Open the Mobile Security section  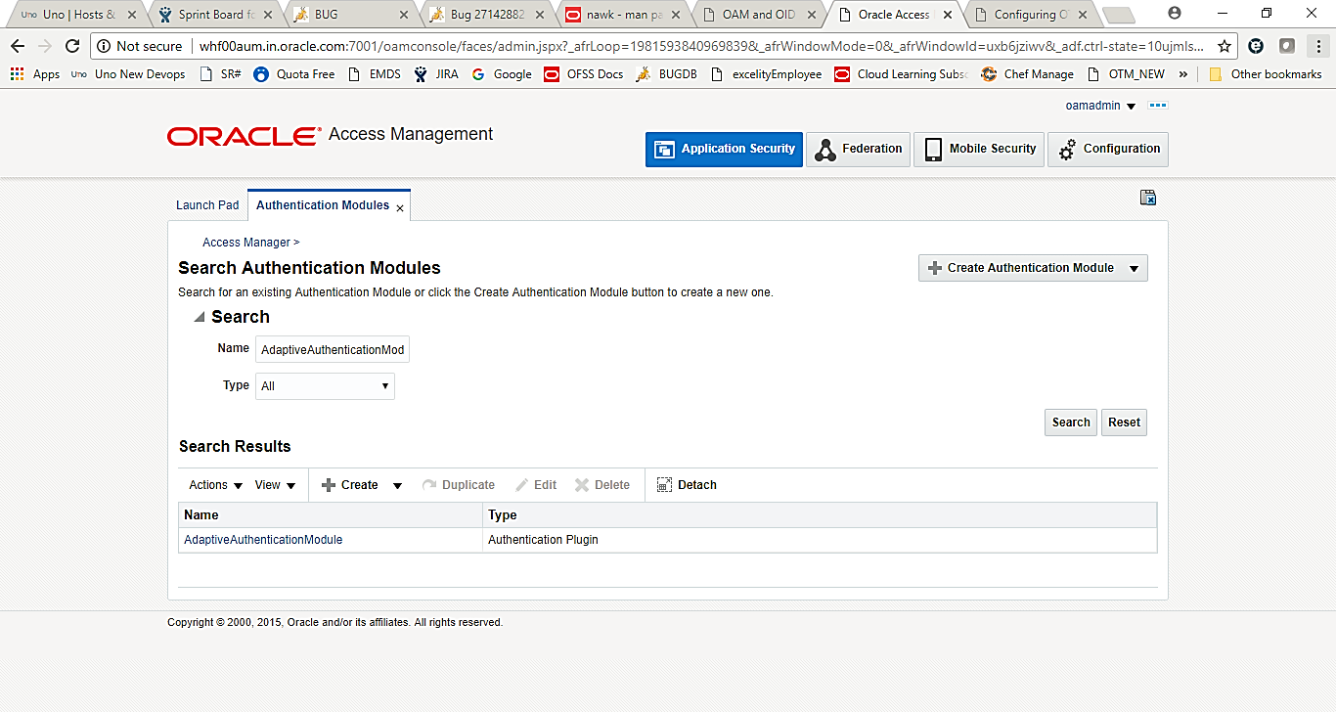click(x=979, y=149)
